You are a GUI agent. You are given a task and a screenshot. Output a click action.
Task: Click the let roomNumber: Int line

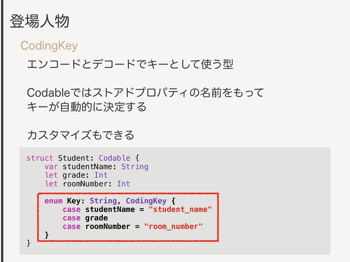click(x=87, y=184)
